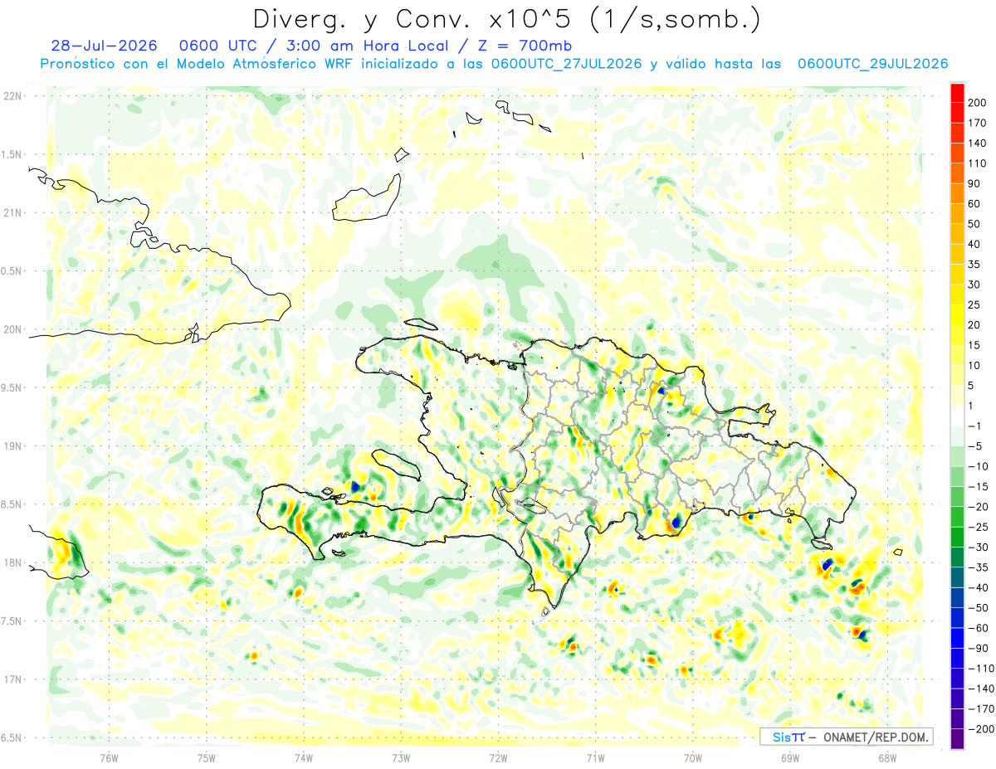Viewport: 996px width, 769px height.
Task: Click the positive "1" colorbar value
Action: click(x=972, y=406)
